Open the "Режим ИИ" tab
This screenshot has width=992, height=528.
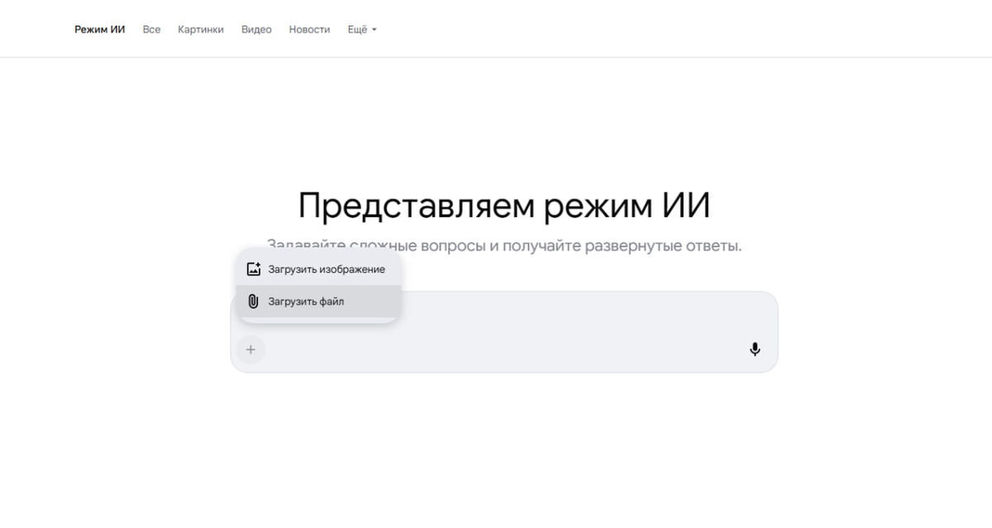100,29
